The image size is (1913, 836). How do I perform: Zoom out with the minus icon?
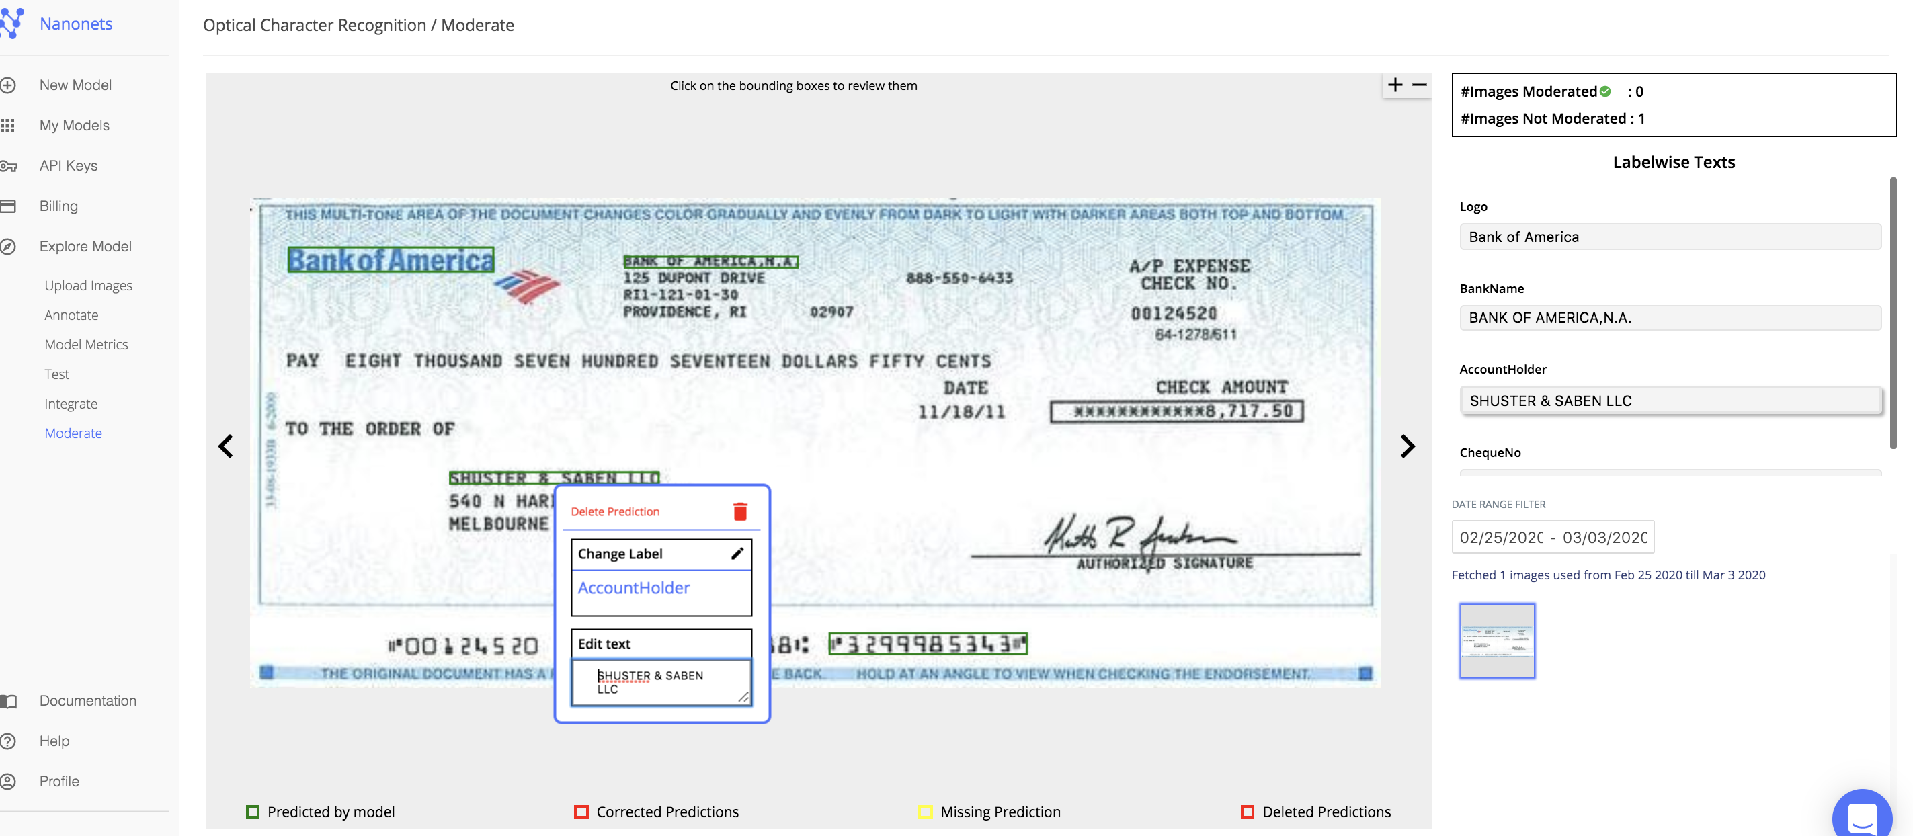point(1419,85)
